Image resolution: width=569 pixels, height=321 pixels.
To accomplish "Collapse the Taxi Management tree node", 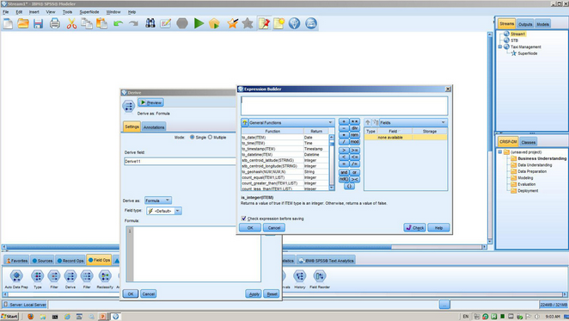I will point(500,46).
